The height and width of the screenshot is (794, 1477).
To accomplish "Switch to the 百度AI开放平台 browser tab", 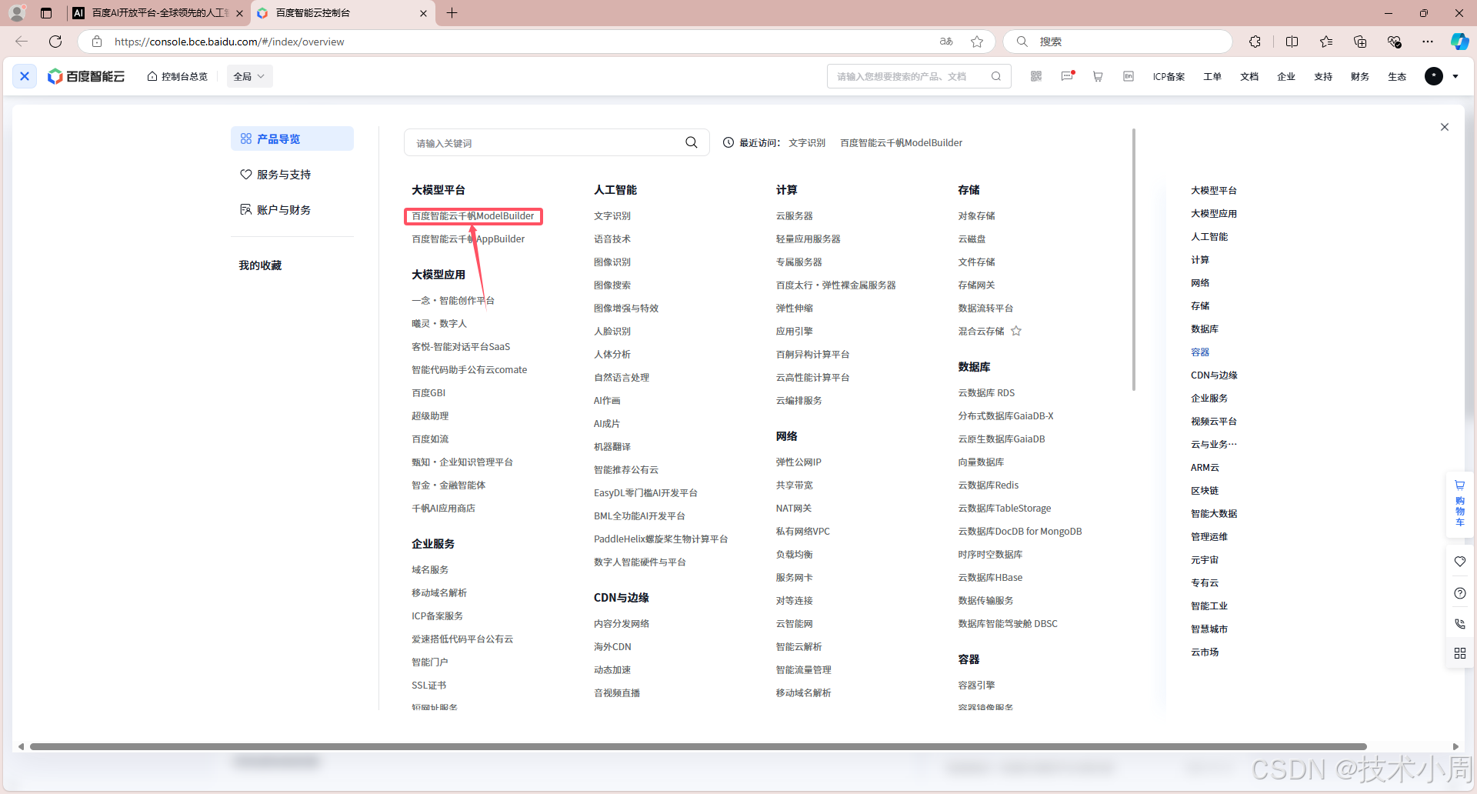I will tap(158, 13).
